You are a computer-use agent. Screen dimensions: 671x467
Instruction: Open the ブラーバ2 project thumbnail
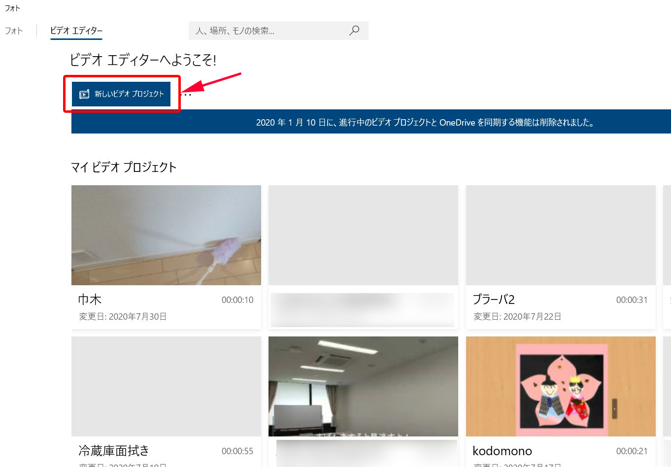click(x=561, y=235)
